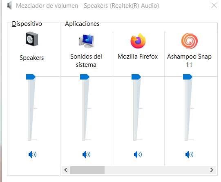221x182 pixels.
Task: Click the Speakers volume slider handle
Action: pyautogui.click(x=31, y=77)
